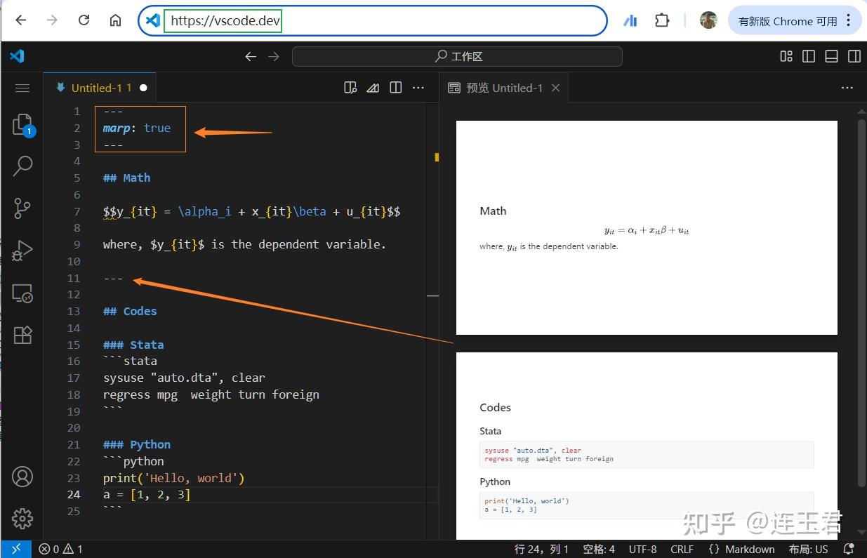Open the remote indicator in the status bar

click(15, 549)
